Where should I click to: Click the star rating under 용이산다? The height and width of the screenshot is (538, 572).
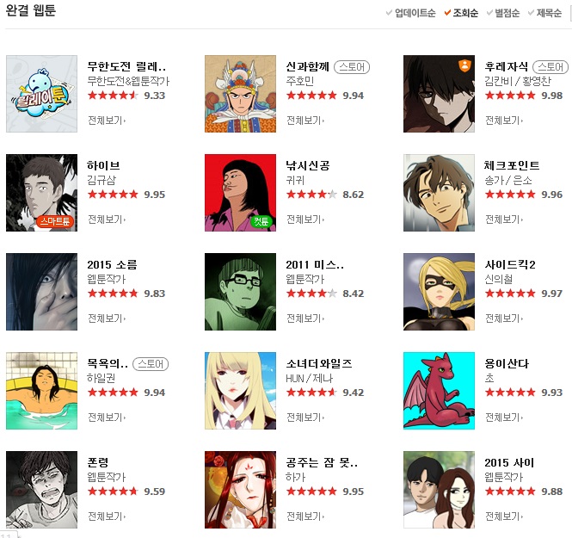click(x=509, y=392)
